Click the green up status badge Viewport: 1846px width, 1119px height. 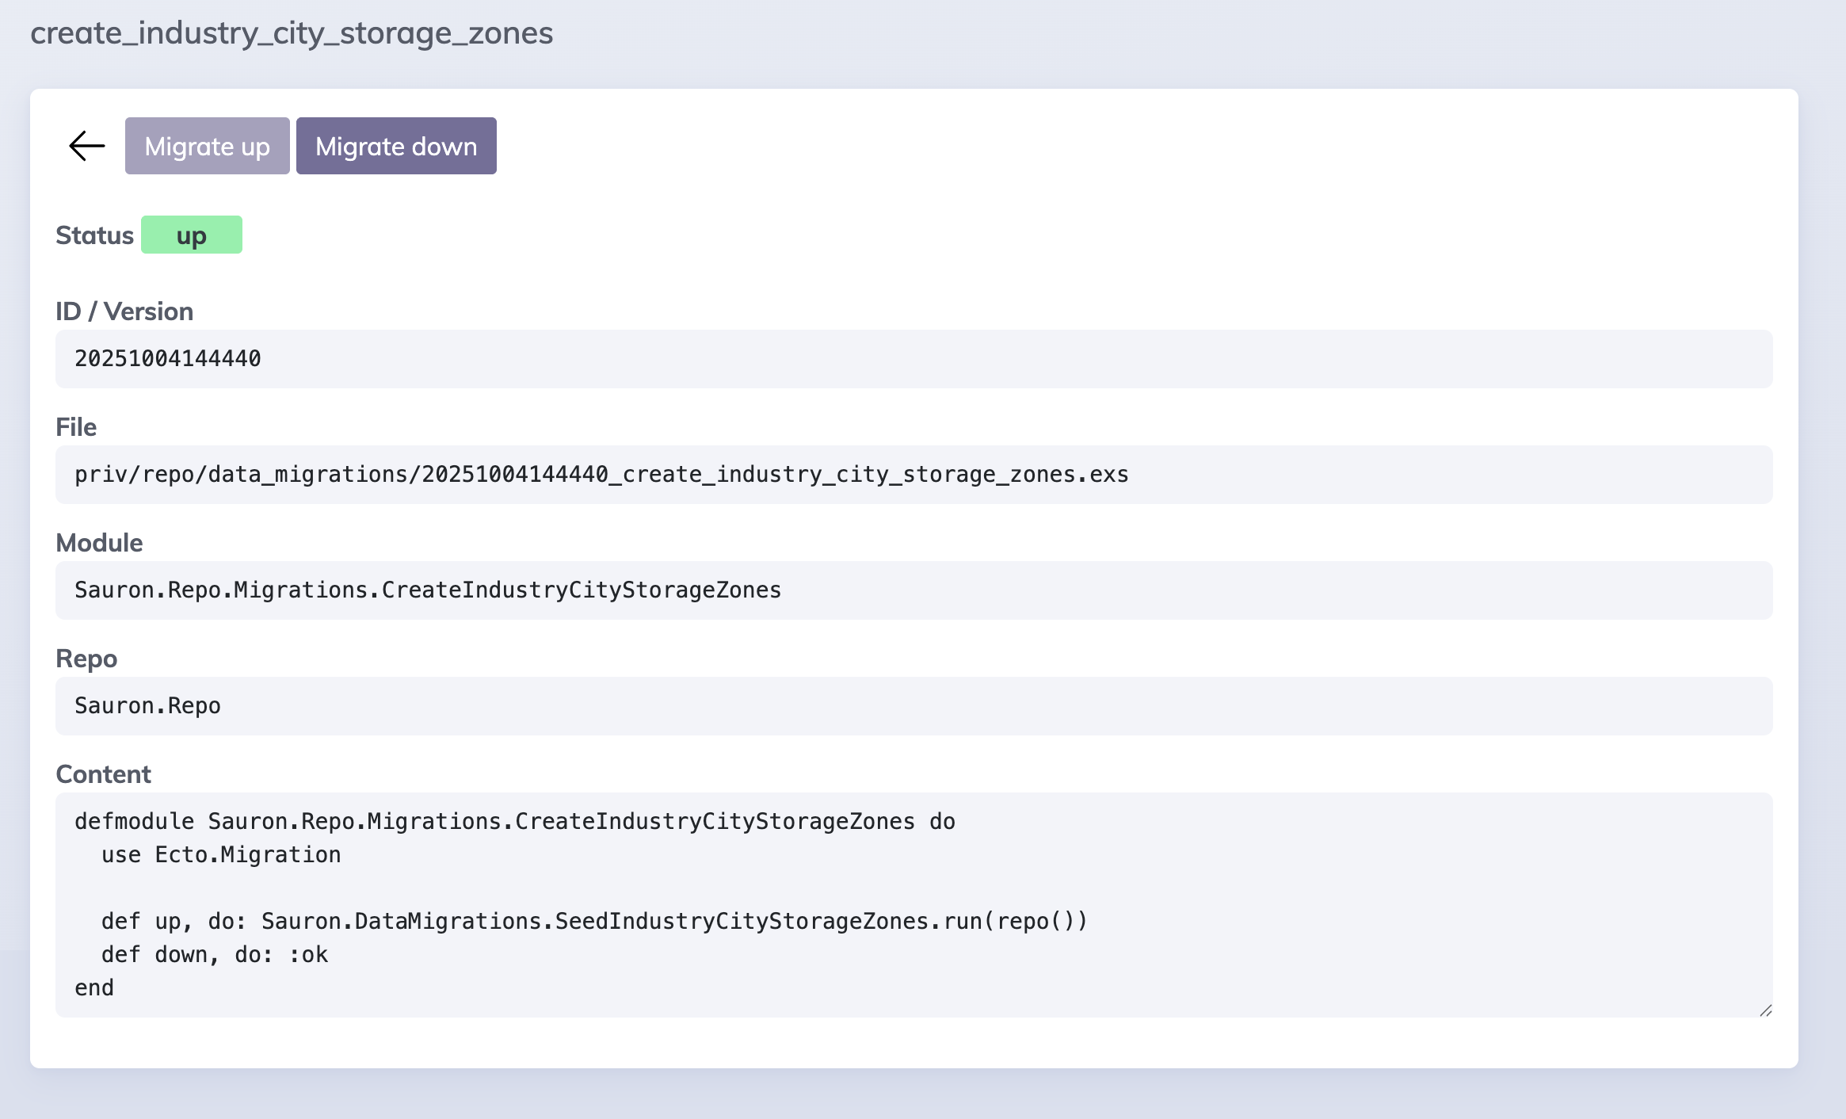point(191,235)
